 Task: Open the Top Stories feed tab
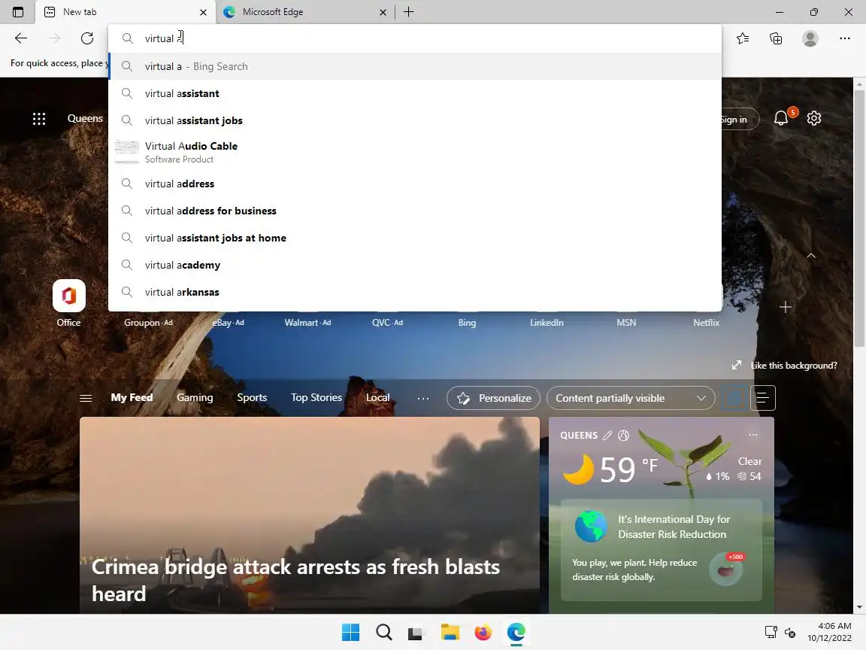[316, 397]
